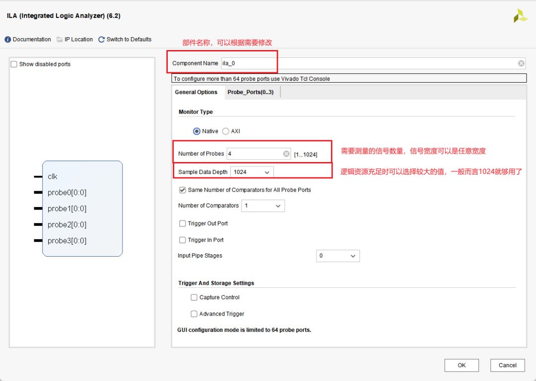
Task: Clear the Component Name field using X icon
Action: [x=521, y=63]
